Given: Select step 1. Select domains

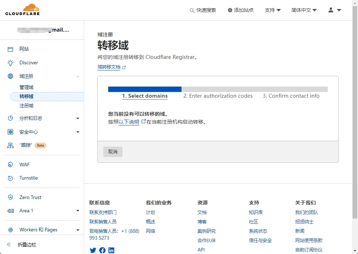Looking at the screenshot, I should pos(145,96).
